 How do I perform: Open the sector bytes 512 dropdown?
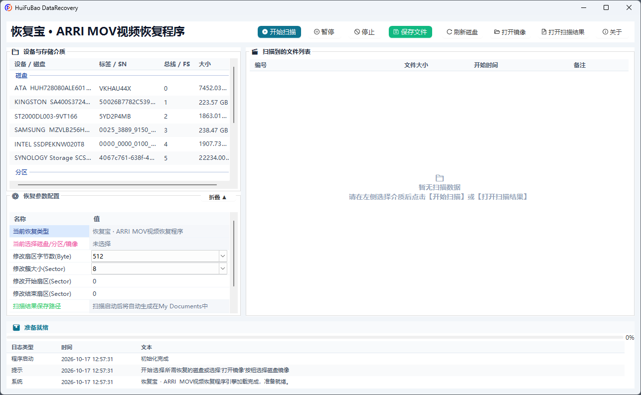223,256
